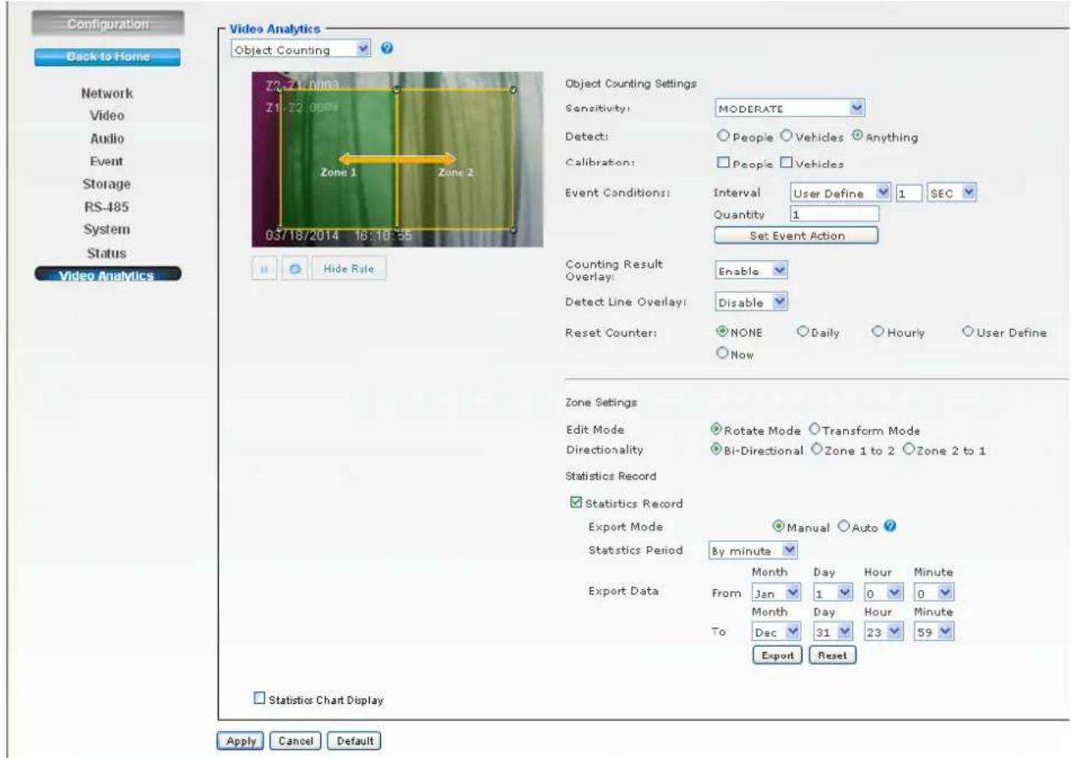This screenshot has height=758, width=1071.
Task: Open RS-485 in sidebar menu
Action: (x=108, y=206)
